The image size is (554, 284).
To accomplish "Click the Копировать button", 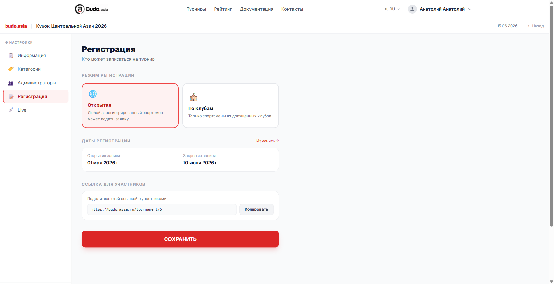I will coord(256,209).
